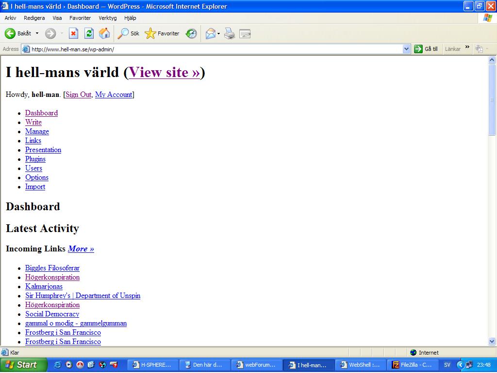Launch Internet Explorer from quick launch
497x373 pixels.
[57, 365]
